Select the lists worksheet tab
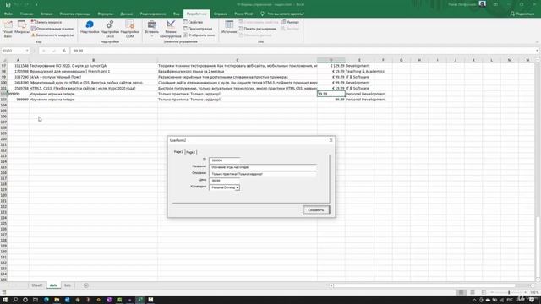The height and width of the screenshot is (304, 541). point(68,285)
